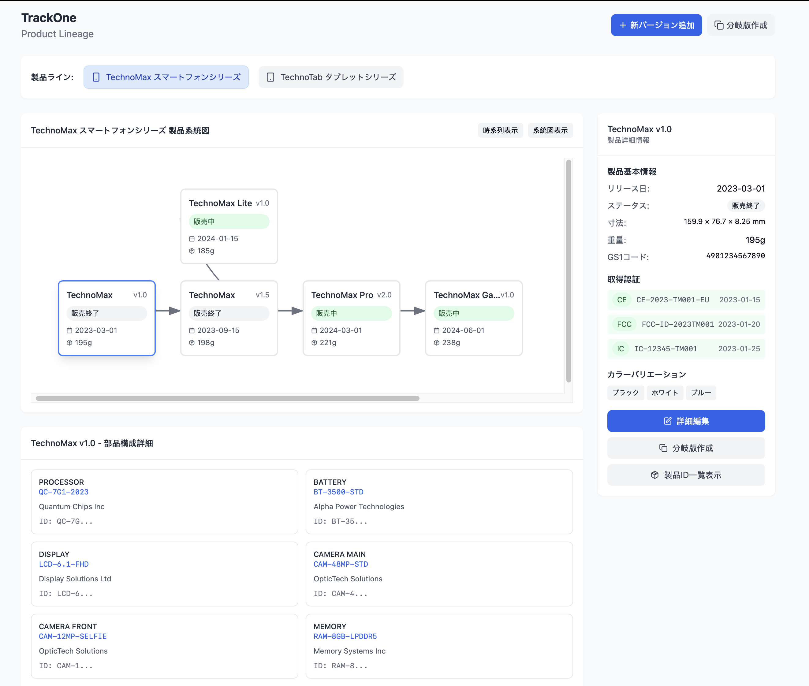Select the TechnoMax Pro v2.0 node
Screen dimensions: 809x686
[351, 318]
